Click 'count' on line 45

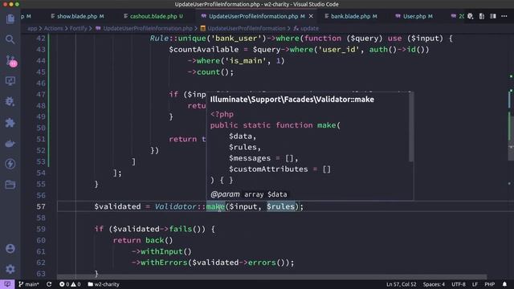pos(208,71)
